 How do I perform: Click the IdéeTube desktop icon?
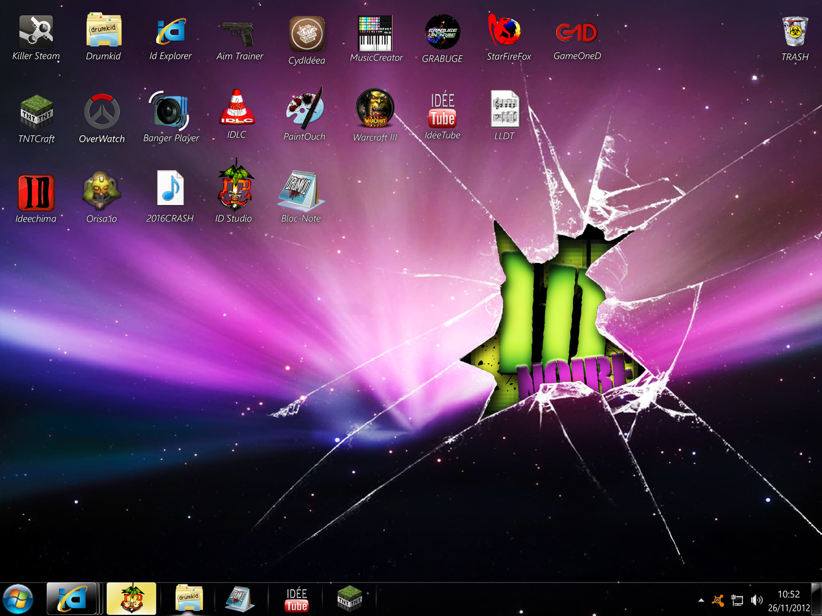443,110
